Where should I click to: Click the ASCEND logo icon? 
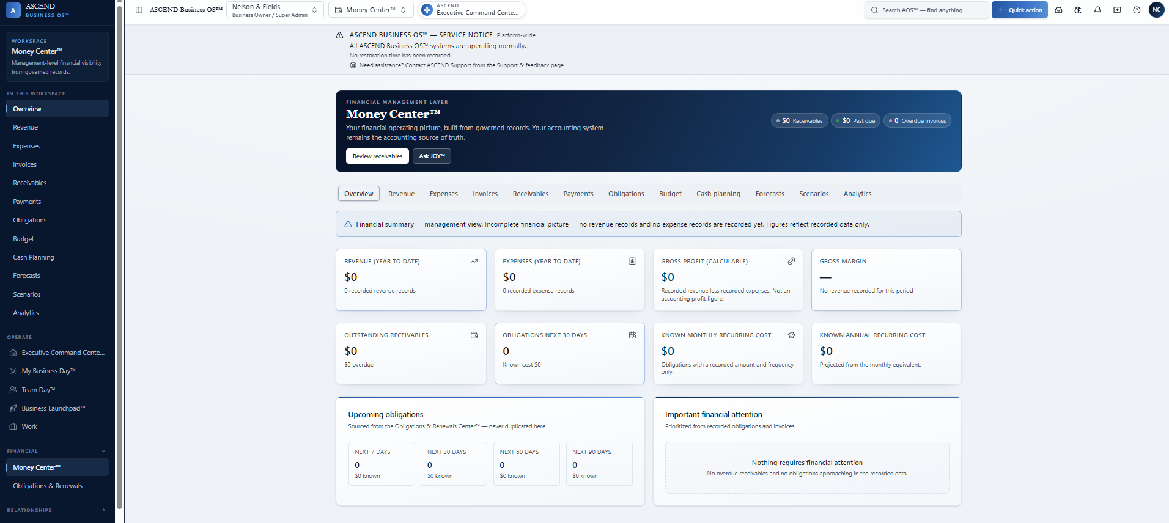(13, 10)
